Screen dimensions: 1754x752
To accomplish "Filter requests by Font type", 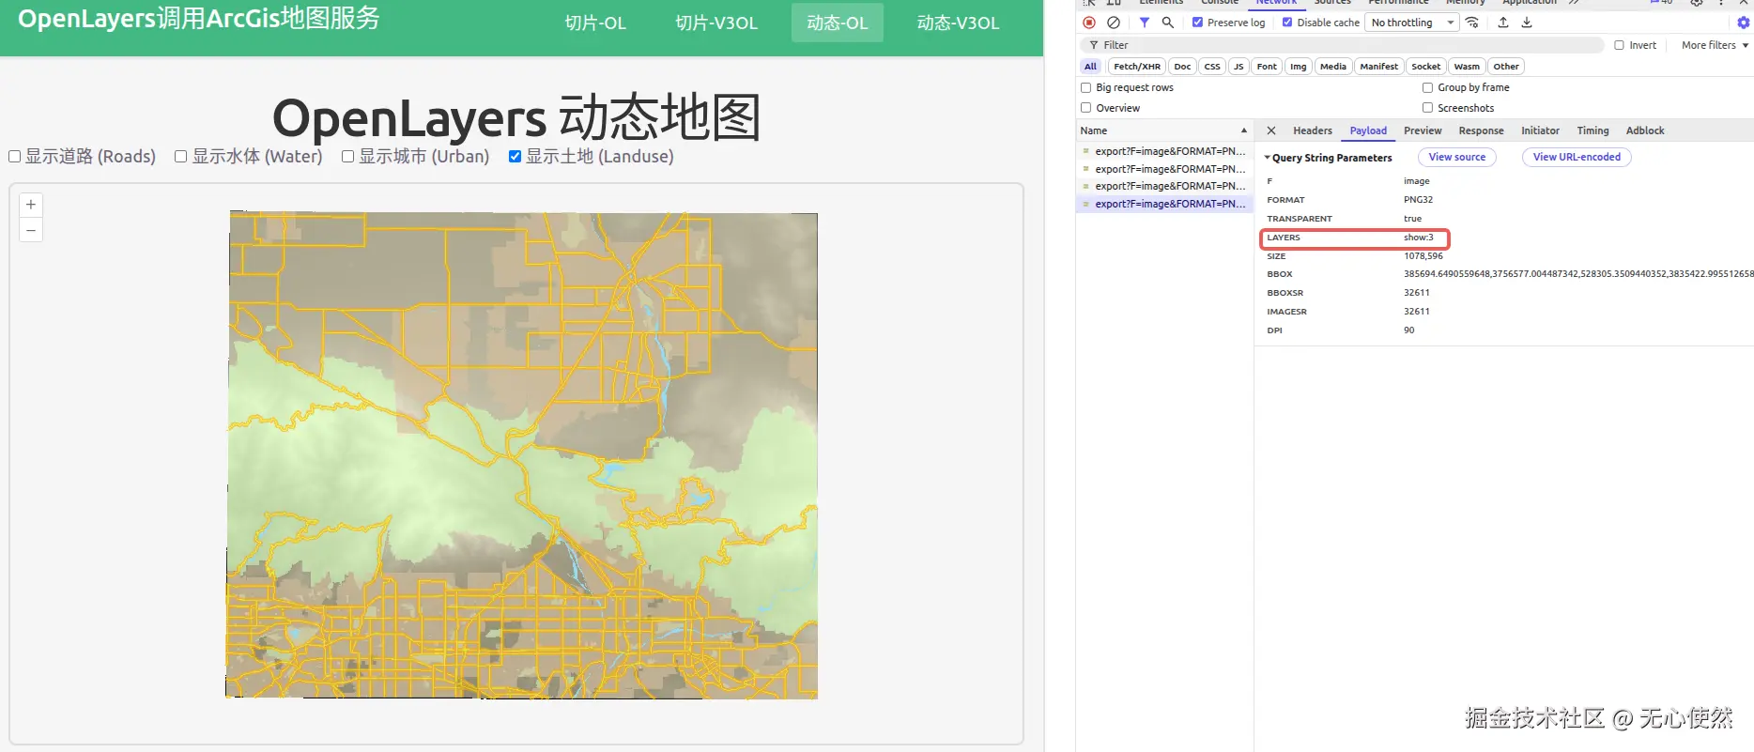I will (1267, 67).
